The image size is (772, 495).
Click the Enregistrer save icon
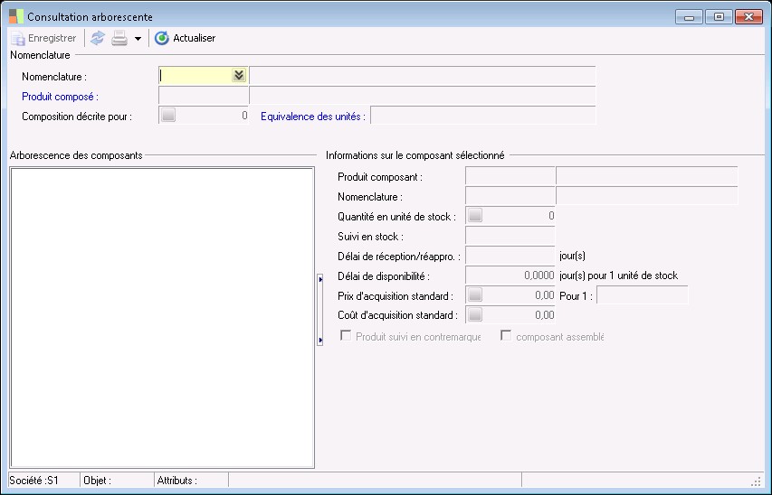pyautogui.click(x=18, y=38)
